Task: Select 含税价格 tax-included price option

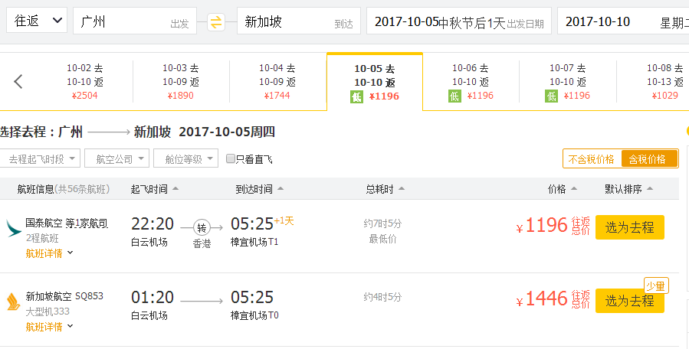Action: [x=649, y=159]
